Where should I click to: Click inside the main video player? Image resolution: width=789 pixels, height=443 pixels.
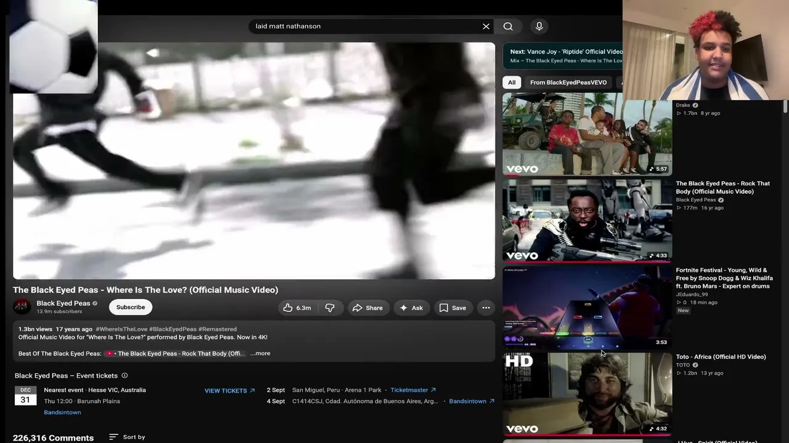[x=254, y=161]
